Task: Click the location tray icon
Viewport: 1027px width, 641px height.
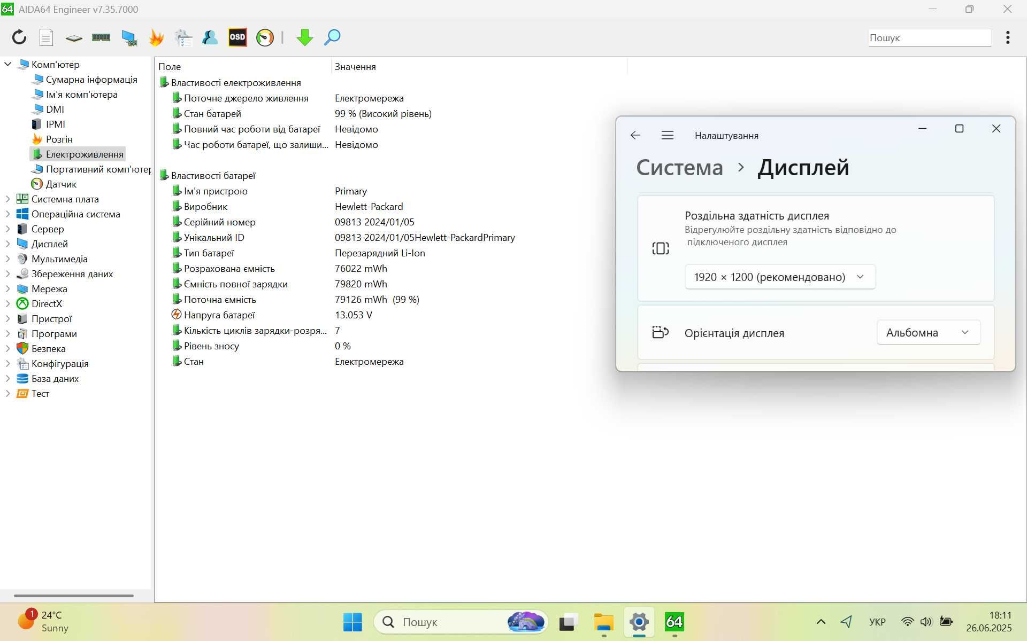Action: pos(846,622)
